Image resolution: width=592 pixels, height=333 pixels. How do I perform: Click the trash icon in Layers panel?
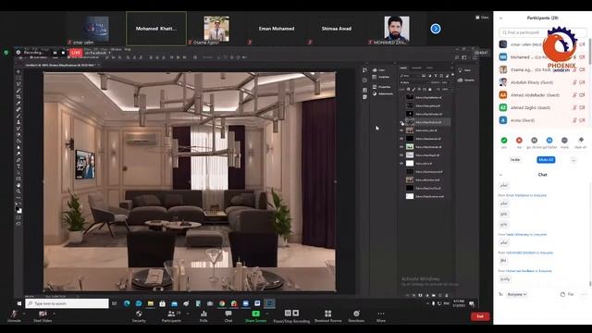(x=447, y=295)
